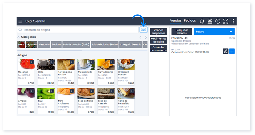255x135 pixels.
Task: Show info for Sumo laranja
Action: [112, 62]
